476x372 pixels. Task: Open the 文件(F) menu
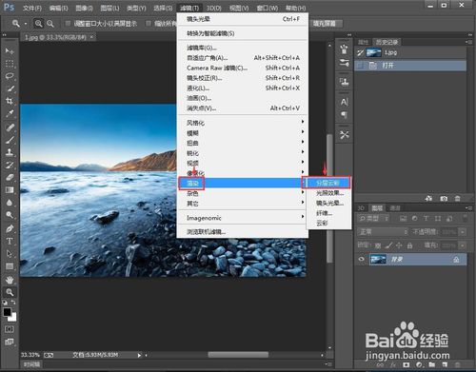pos(32,8)
